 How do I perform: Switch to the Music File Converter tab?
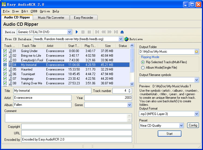51,18
